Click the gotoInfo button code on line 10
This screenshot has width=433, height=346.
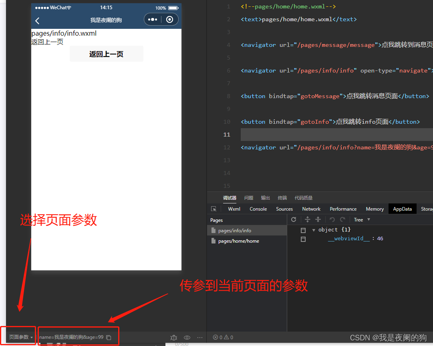[x=330, y=122]
